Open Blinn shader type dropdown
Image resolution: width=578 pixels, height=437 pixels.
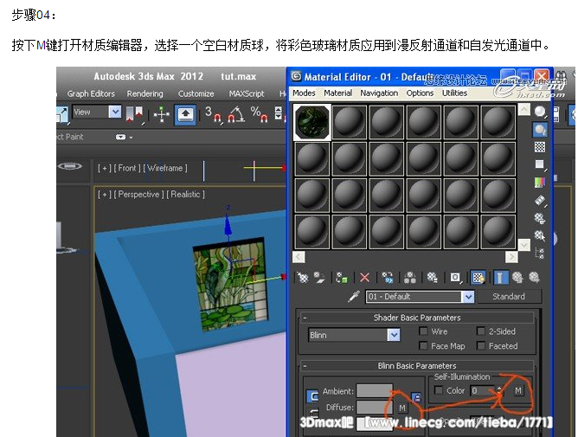394,335
